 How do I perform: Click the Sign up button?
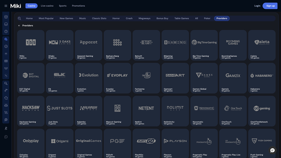click(270, 6)
